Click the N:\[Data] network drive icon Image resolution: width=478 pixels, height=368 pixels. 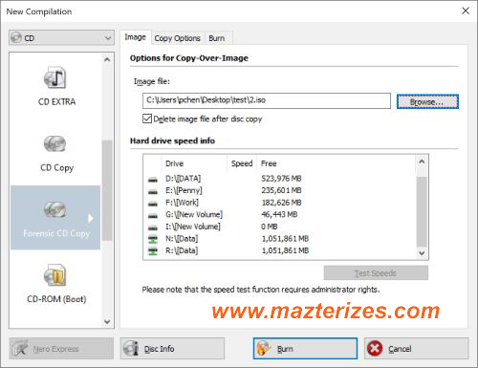(x=153, y=239)
